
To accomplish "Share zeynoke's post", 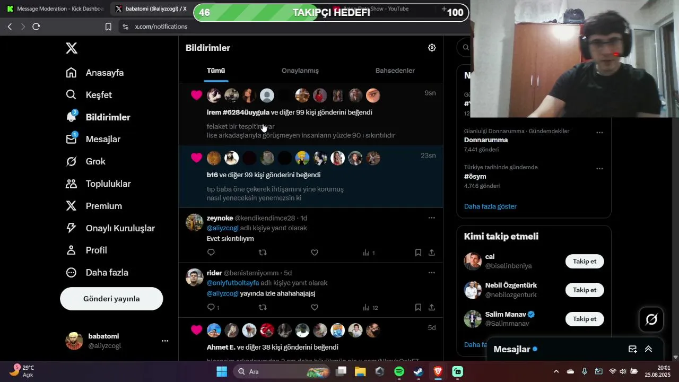I will [x=432, y=253].
